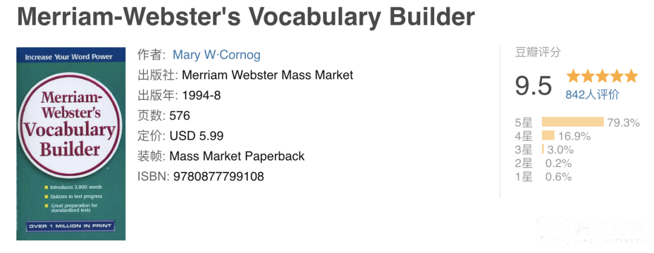The image size is (654, 253).
Task: Open the book cover thumbnail
Action: (x=71, y=144)
